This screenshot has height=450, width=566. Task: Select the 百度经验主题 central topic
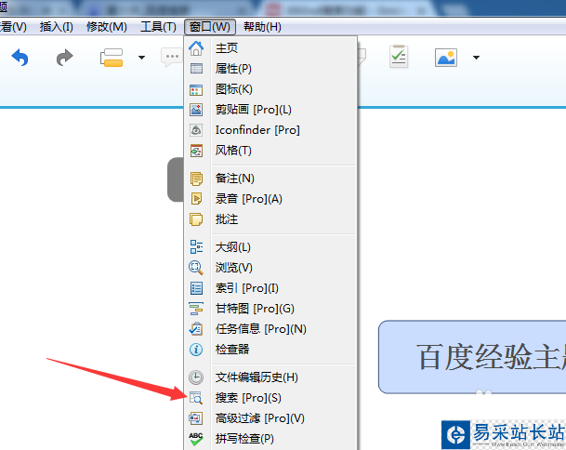472,357
